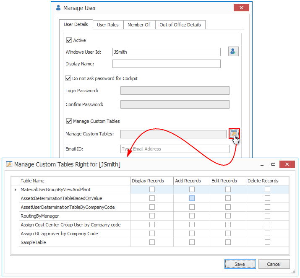
Task: Switch to the User Roles tab
Action: 108,25
